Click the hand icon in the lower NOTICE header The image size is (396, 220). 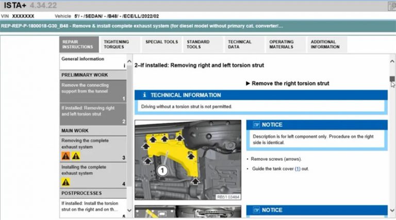pos(255,210)
